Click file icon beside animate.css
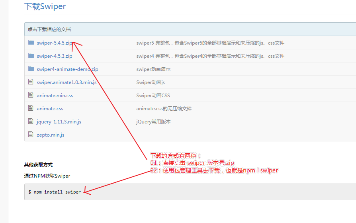356x223 pixels. point(31,108)
